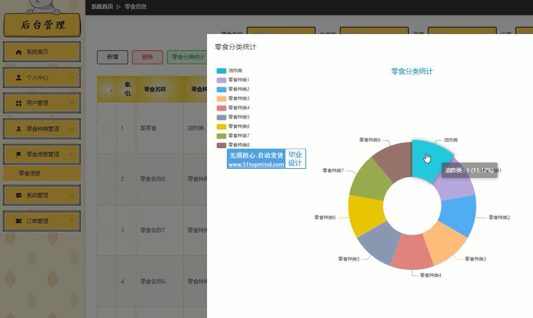533x318 pixels.
Task: Go to 系统首页 in the breadcrumb
Action: click(102, 6)
